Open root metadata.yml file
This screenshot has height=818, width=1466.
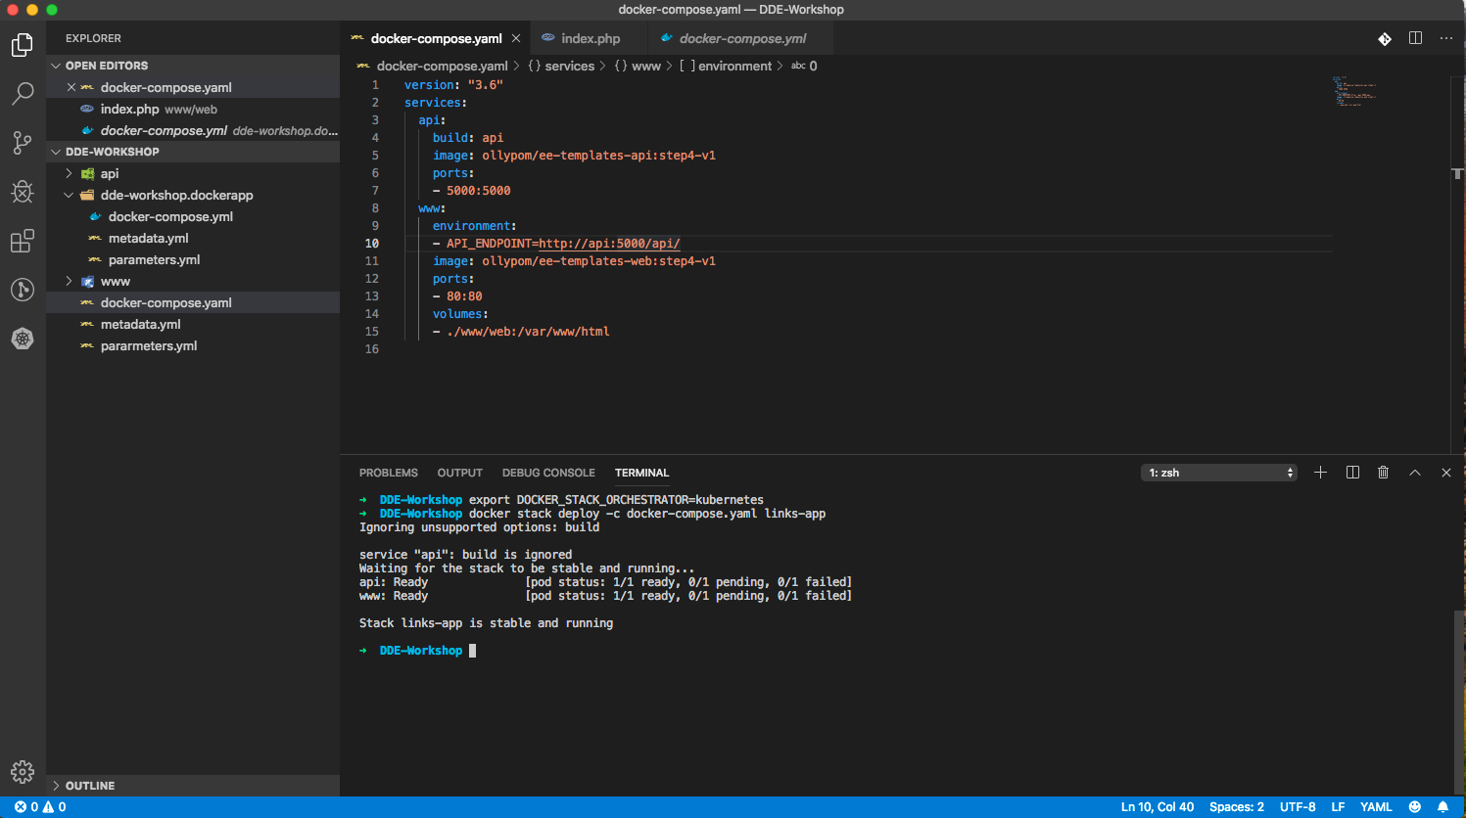pos(193,324)
